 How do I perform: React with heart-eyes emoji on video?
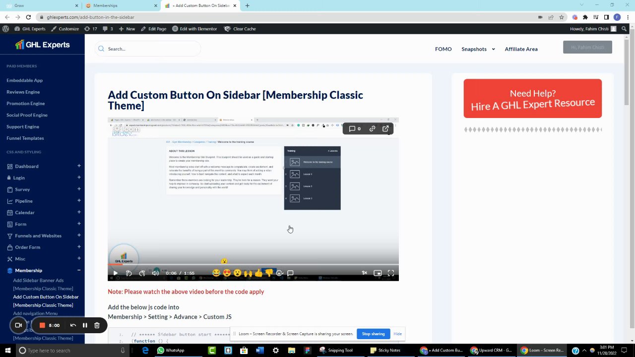[227, 273]
